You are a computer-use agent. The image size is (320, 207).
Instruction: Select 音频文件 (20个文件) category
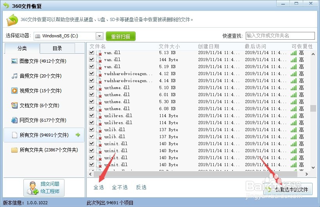pyautogui.click(x=44, y=76)
